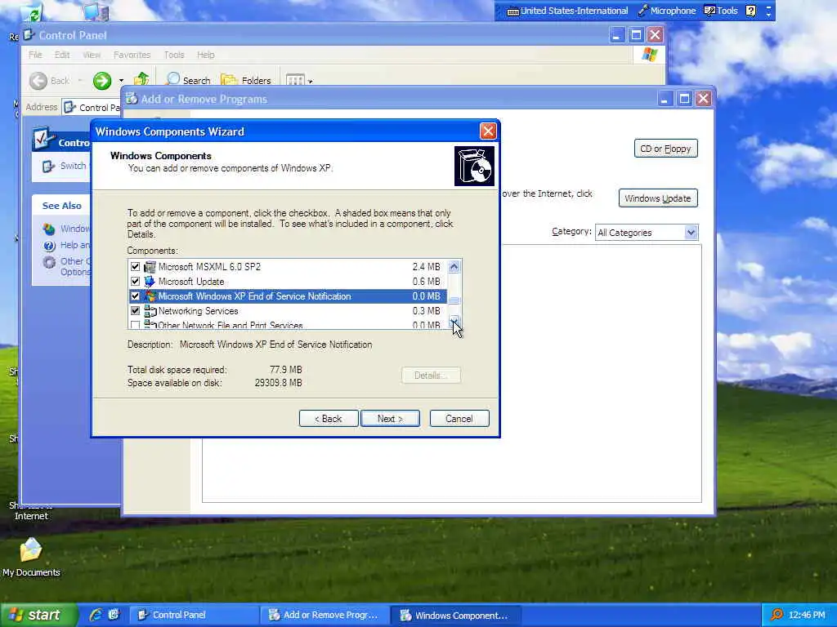Click the Components list scrollbar thumb
The height and width of the screenshot is (627, 837).
point(454,300)
